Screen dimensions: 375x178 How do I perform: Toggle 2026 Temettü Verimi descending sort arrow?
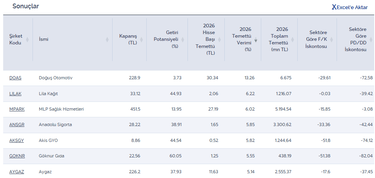[256, 40]
